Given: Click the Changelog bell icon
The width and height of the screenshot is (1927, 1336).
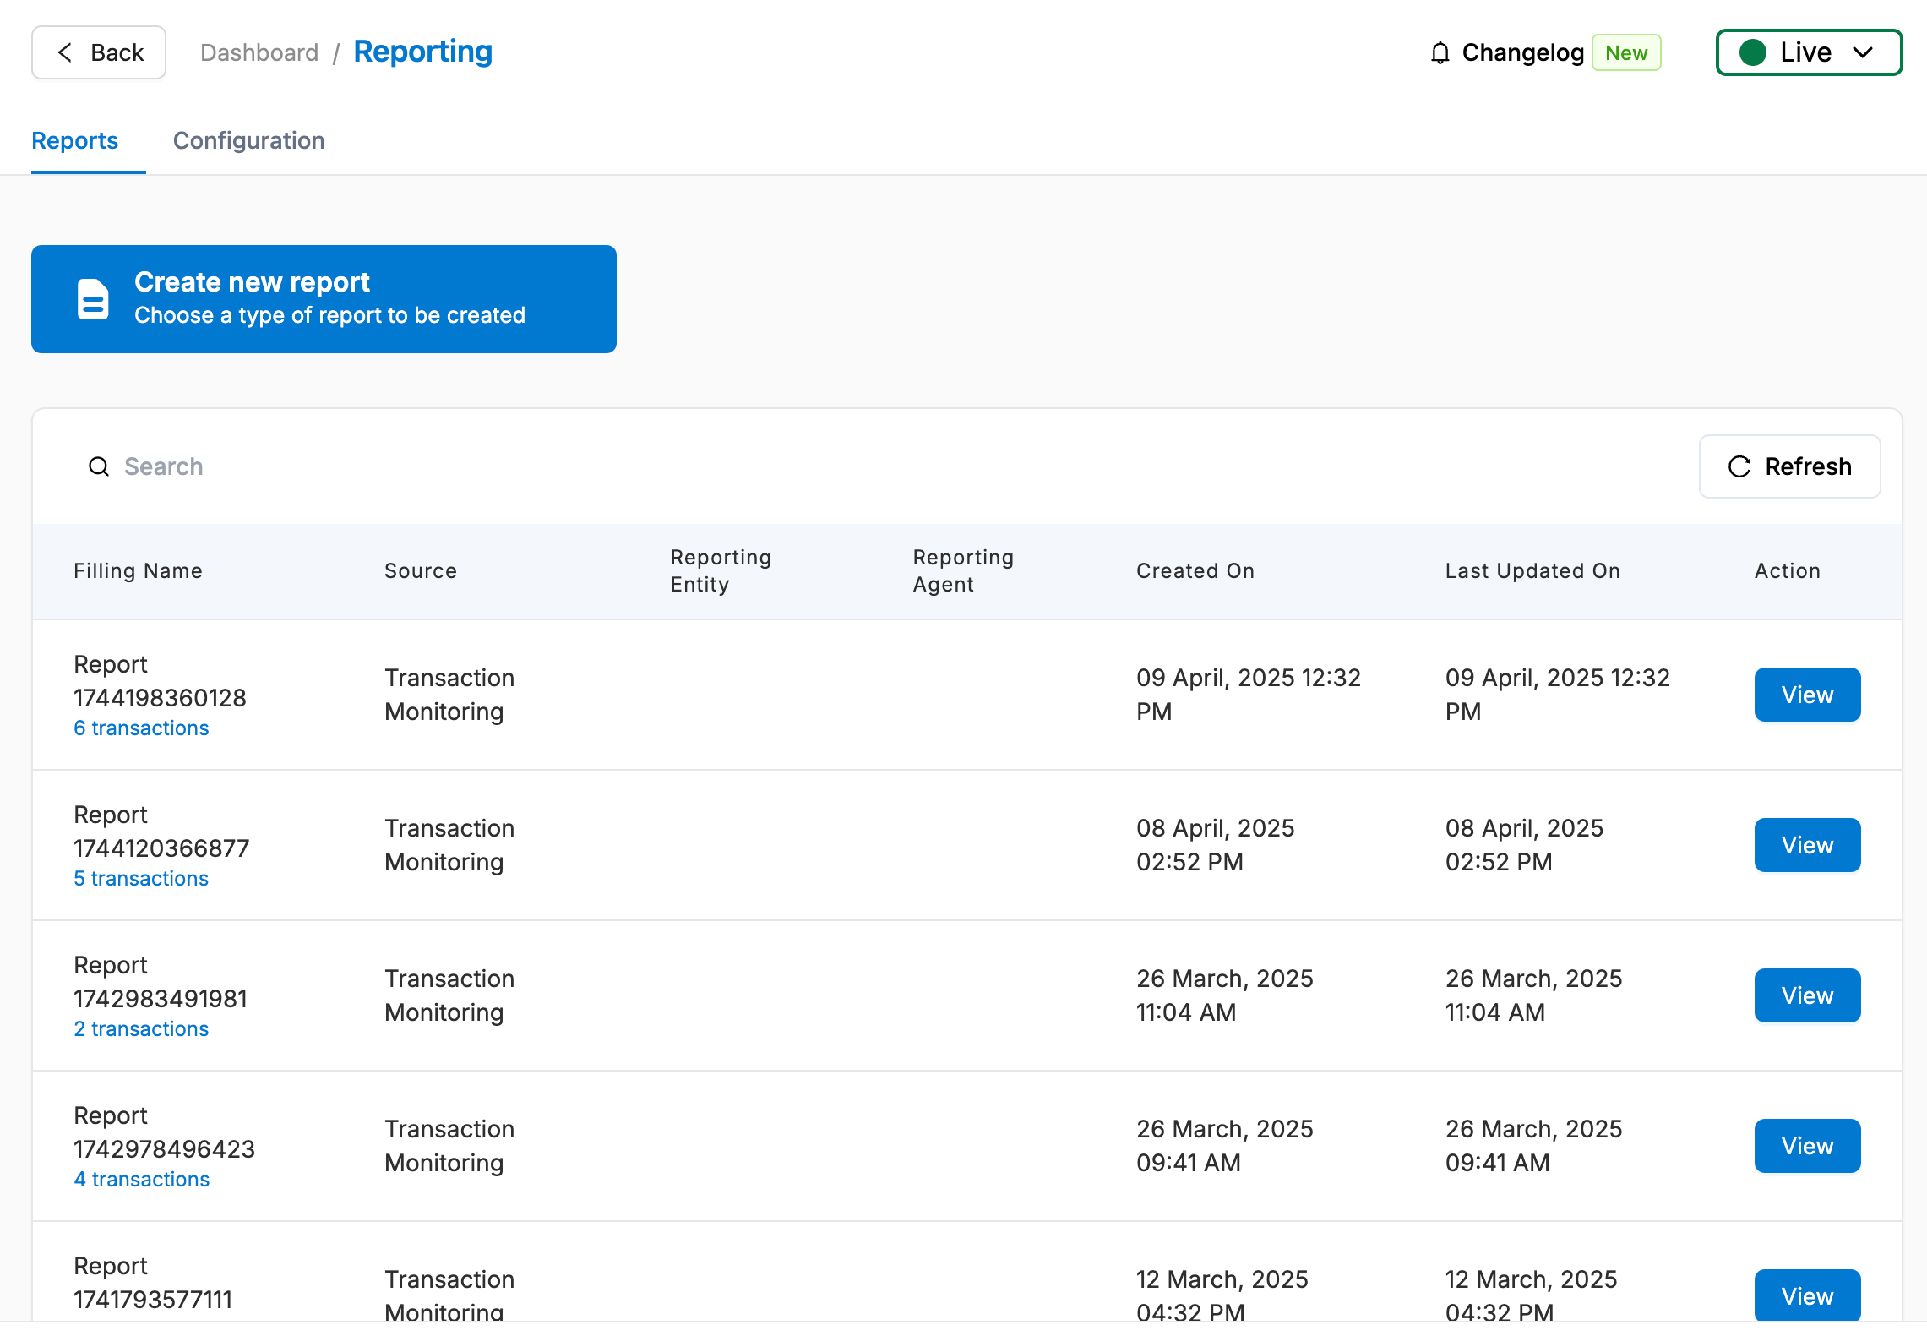Looking at the screenshot, I should pos(1440,53).
